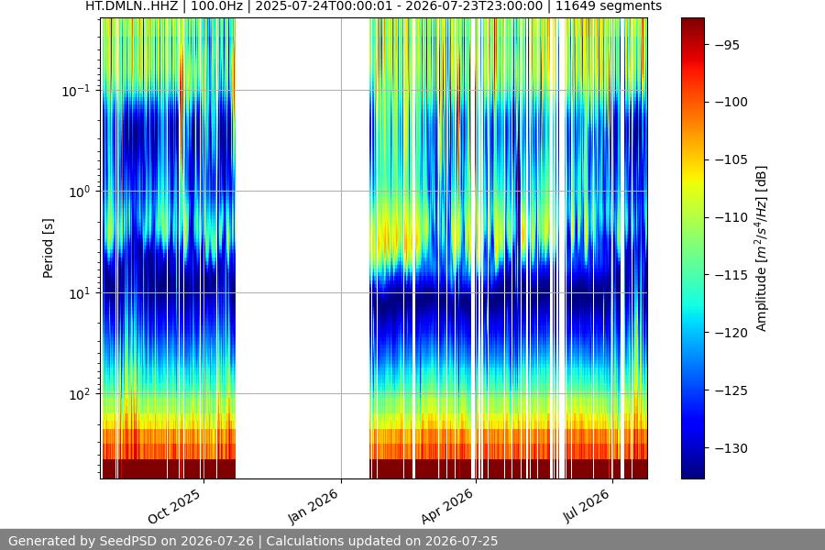This screenshot has height=550, width=825.
Task: Click the spectrogram data gap around Jan 2026
Action: pos(302,248)
